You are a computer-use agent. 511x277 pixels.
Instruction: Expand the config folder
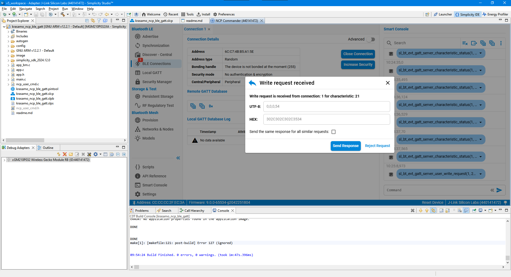(x=8, y=46)
